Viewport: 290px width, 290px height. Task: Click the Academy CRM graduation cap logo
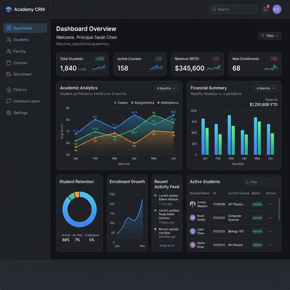pyautogui.click(x=8, y=9)
